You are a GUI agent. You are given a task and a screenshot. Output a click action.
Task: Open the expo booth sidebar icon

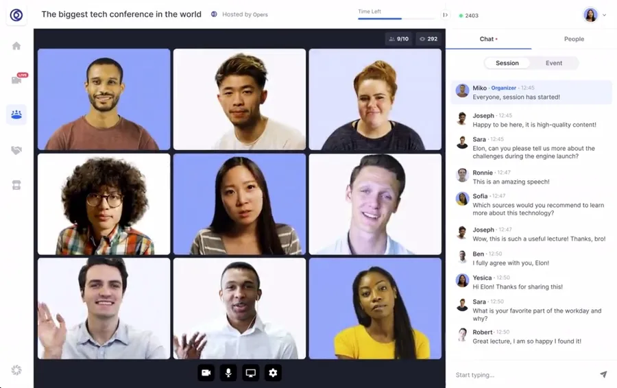pos(16,185)
